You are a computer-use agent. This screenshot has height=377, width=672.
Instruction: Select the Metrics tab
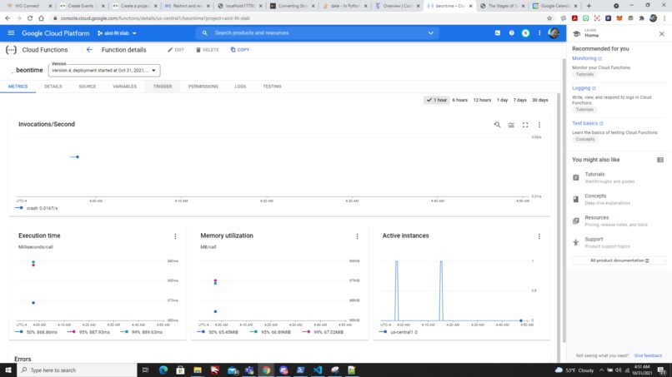(18, 87)
